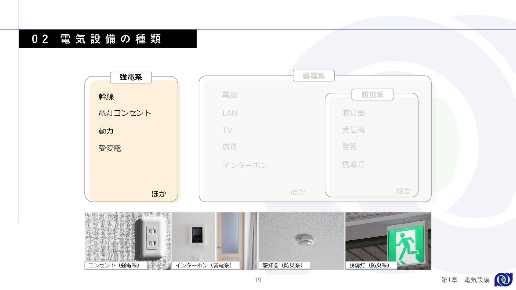
Task: Click the LAN item
Action: [x=230, y=113]
